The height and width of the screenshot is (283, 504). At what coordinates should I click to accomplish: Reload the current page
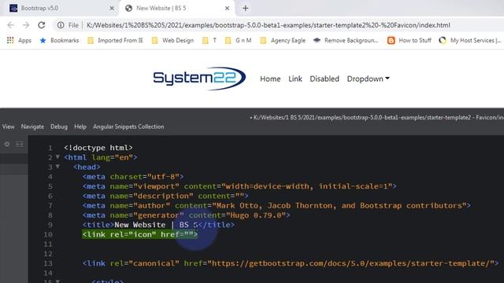click(x=42, y=25)
